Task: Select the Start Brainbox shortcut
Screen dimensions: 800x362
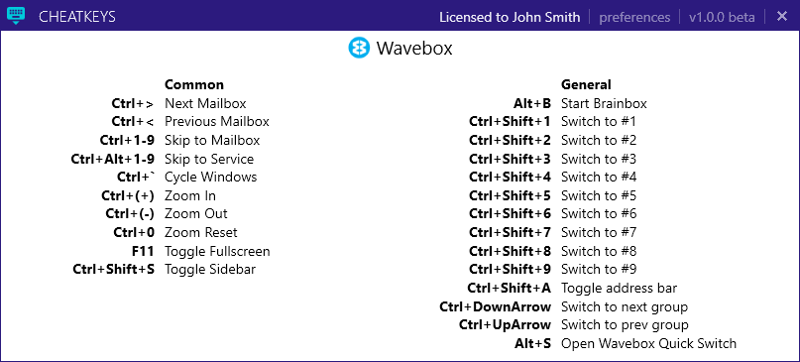Action: (580, 104)
